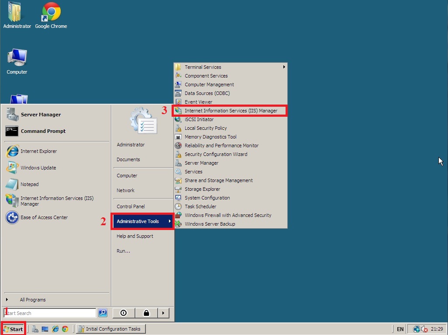
Task: Click the Start button
Action: (13, 329)
